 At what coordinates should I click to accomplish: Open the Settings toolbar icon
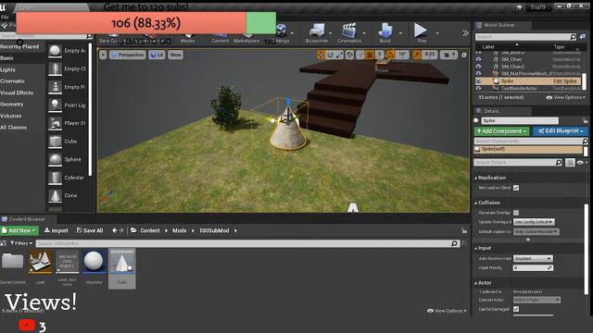281,31
